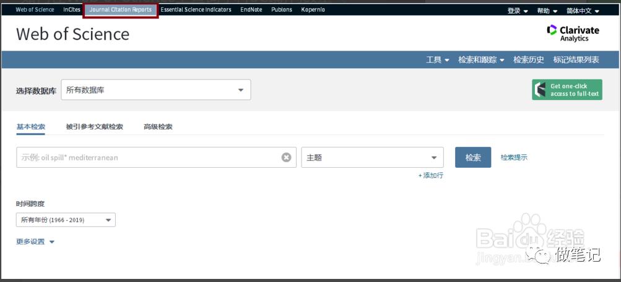
Task: Click the 选择数据库 label
Action: [36, 91]
